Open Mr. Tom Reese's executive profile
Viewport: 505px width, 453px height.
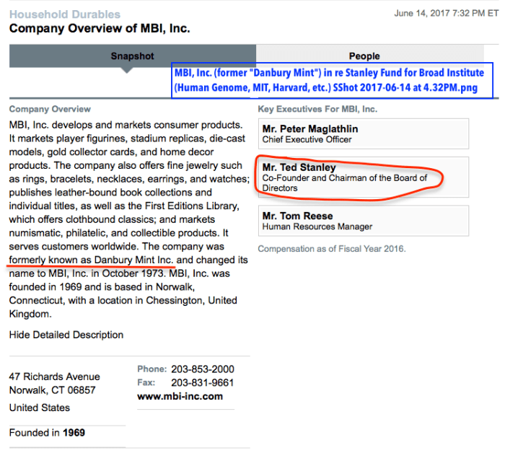click(297, 216)
